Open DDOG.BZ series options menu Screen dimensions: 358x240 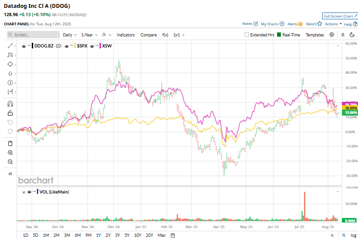tap(29, 46)
